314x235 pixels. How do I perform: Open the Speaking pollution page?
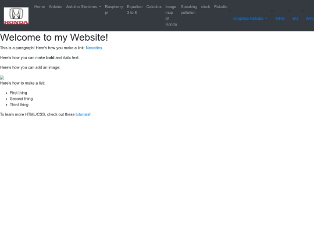pos(189,10)
